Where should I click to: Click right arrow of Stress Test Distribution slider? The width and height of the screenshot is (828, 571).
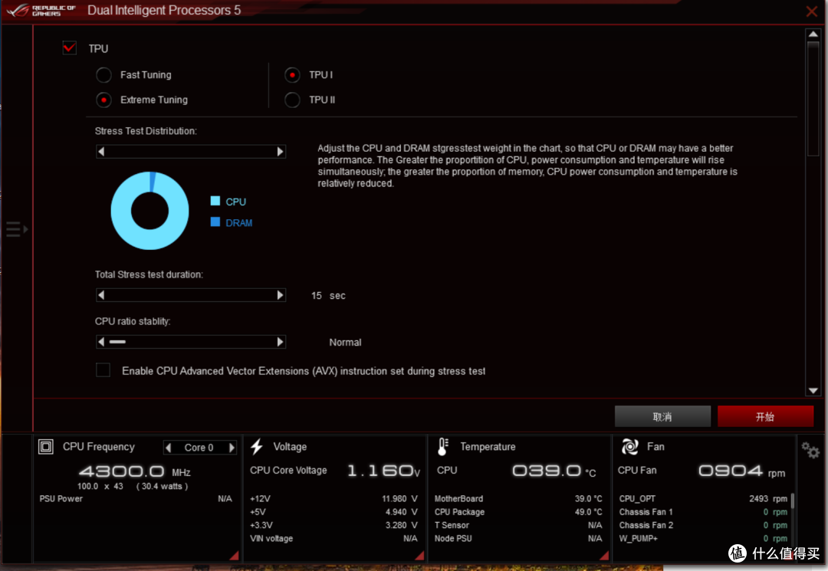coord(281,152)
